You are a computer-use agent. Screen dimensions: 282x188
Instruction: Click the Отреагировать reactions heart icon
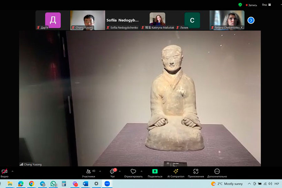point(133,171)
